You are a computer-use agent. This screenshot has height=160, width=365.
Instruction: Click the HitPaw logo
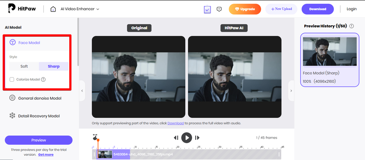coord(22,9)
